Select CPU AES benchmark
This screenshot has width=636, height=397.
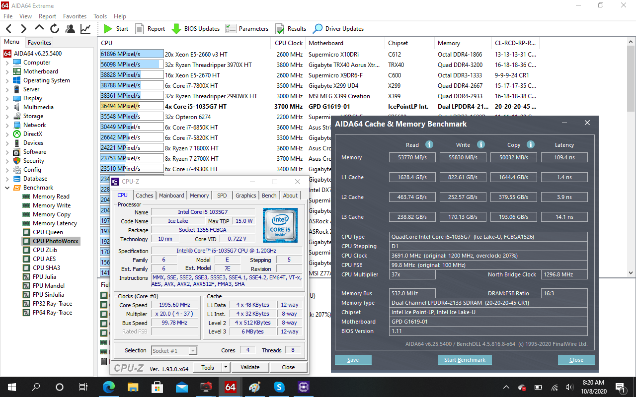tap(44, 259)
